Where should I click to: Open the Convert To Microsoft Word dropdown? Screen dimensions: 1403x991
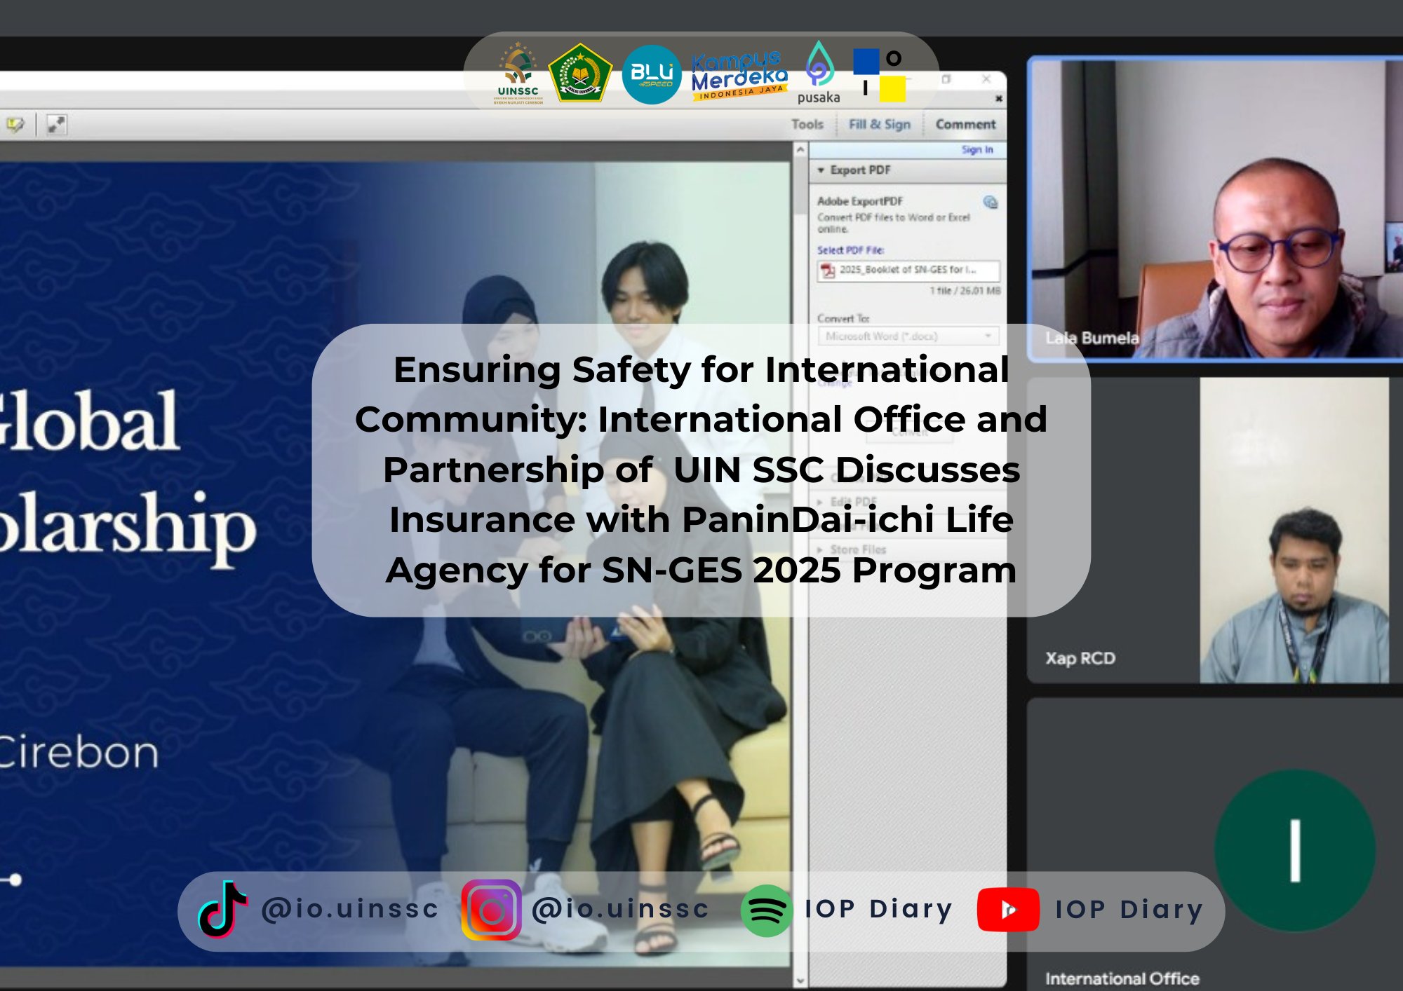908,336
